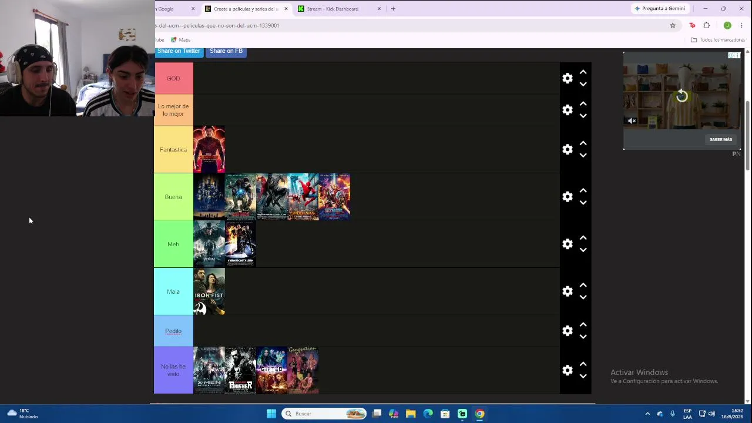Select the Iron Man 3 poster
The image size is (752, 423).
(240, 197)
